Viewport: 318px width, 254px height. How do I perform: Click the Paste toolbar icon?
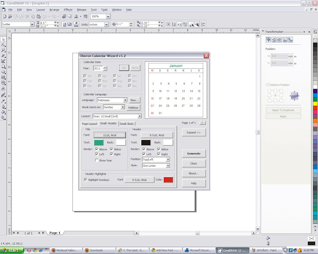click(38, 16)
